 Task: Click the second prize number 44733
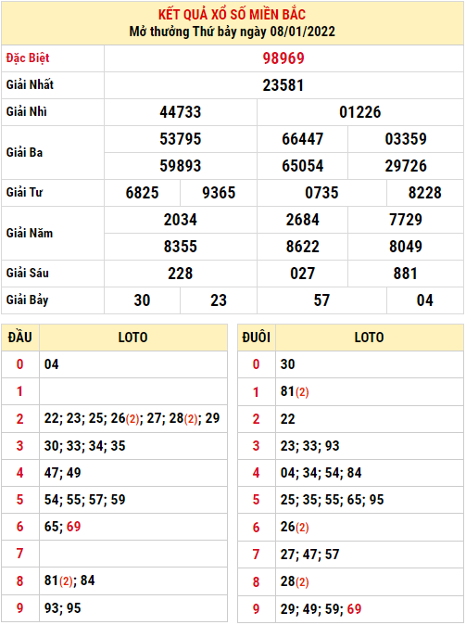click(181, 112)
